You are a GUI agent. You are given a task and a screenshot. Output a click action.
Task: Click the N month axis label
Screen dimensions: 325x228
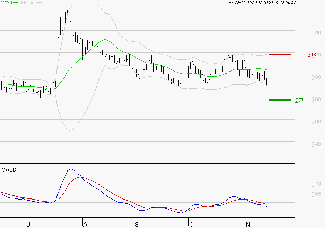pyautogui.click(x=248, y=225)
